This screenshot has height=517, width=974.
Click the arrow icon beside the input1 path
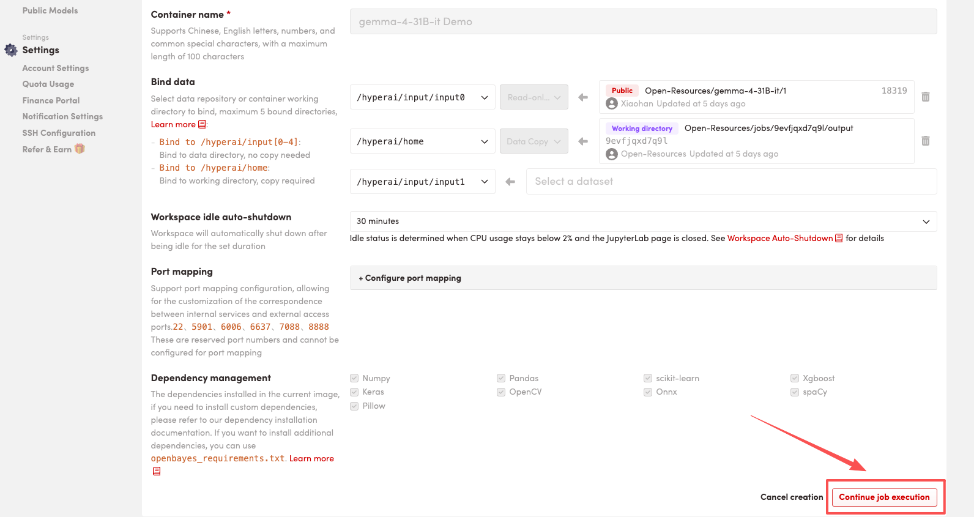(510, 182)
